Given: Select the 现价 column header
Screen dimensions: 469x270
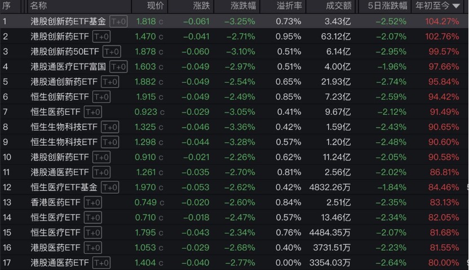Looking at the screenshot, I should coord(155,6).
